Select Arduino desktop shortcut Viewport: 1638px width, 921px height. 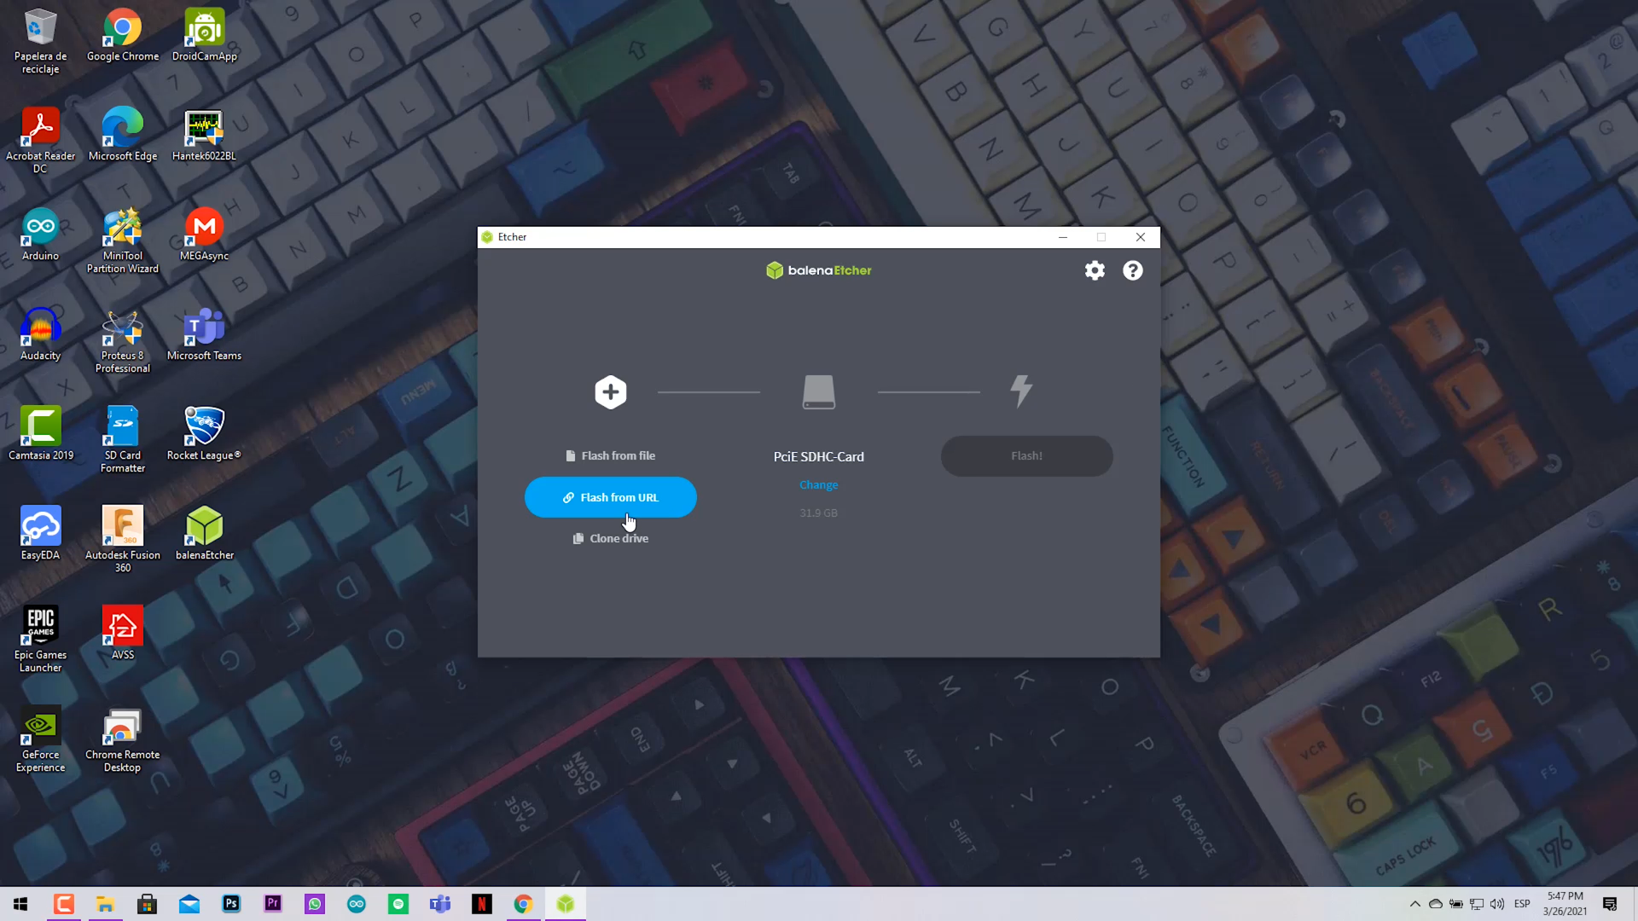40,235
